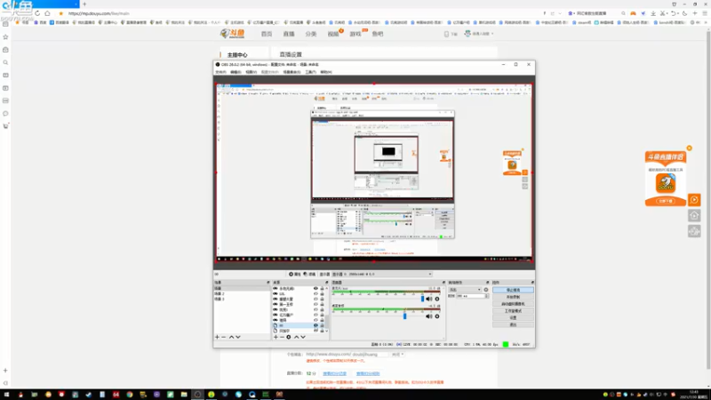The width and height of the screenshot is (711, 400).
Task: Click 查看积分记录 link
Action: 335,373
